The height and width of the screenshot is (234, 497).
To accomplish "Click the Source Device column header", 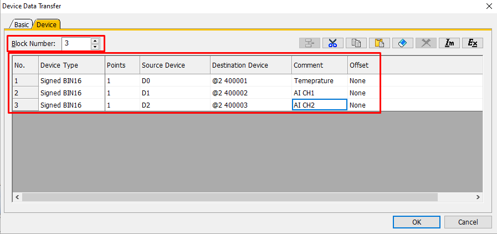I will pyautogui.click(x=175, y=65).
